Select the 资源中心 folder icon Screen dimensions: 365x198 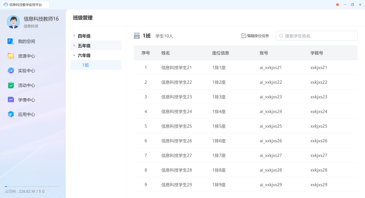coord(10,55)
